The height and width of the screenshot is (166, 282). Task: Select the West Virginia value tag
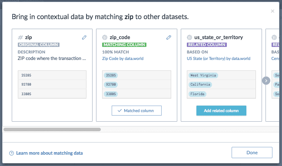(203, 75)
